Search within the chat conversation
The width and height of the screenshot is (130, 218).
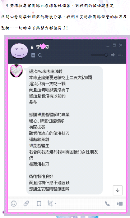click(40, 55)
